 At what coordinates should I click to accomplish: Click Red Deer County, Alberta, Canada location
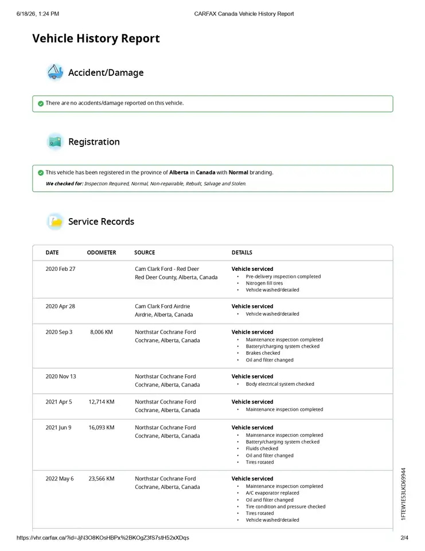click(176, 277)
